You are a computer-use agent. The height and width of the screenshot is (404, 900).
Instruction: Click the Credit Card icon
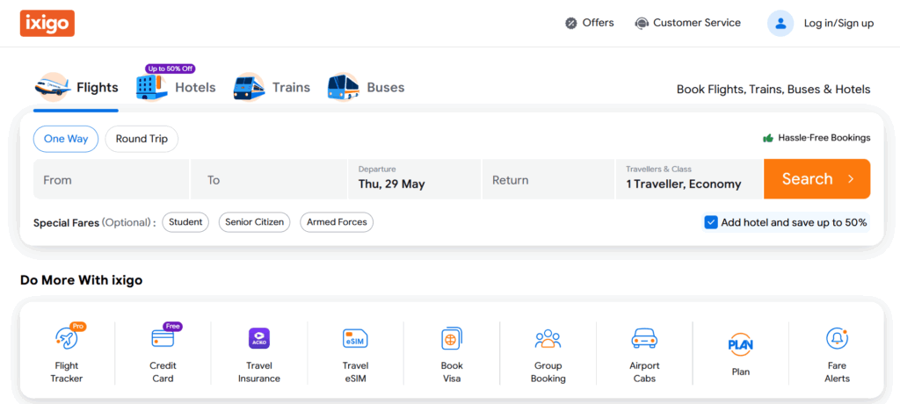[163, 339]
